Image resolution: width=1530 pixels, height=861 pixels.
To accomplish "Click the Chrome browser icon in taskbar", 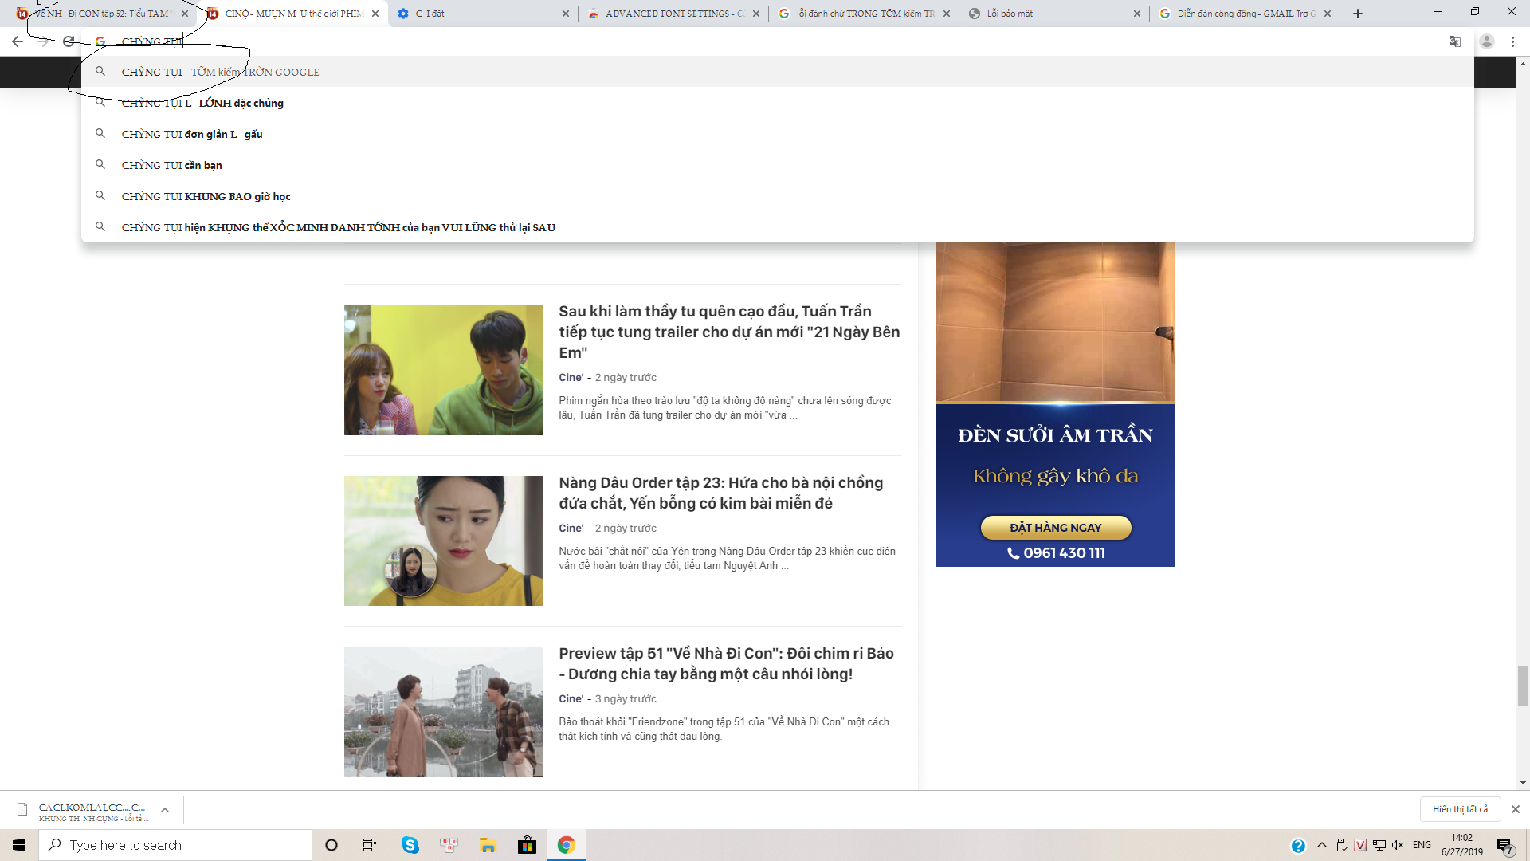I will pos(565,844).
